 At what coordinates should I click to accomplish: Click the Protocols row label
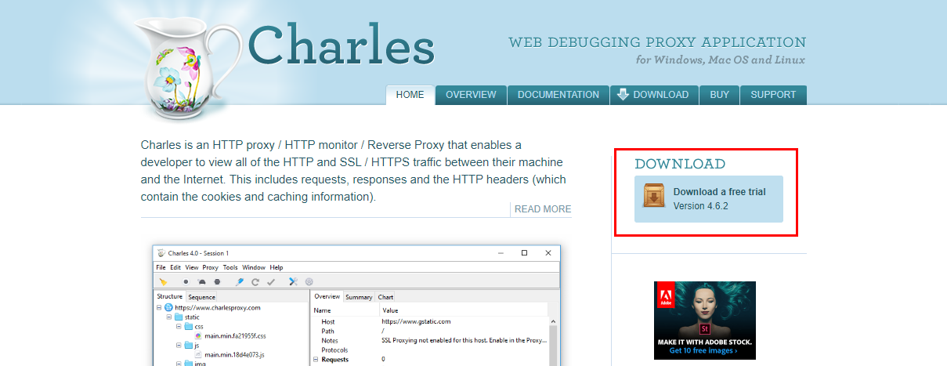335,350
